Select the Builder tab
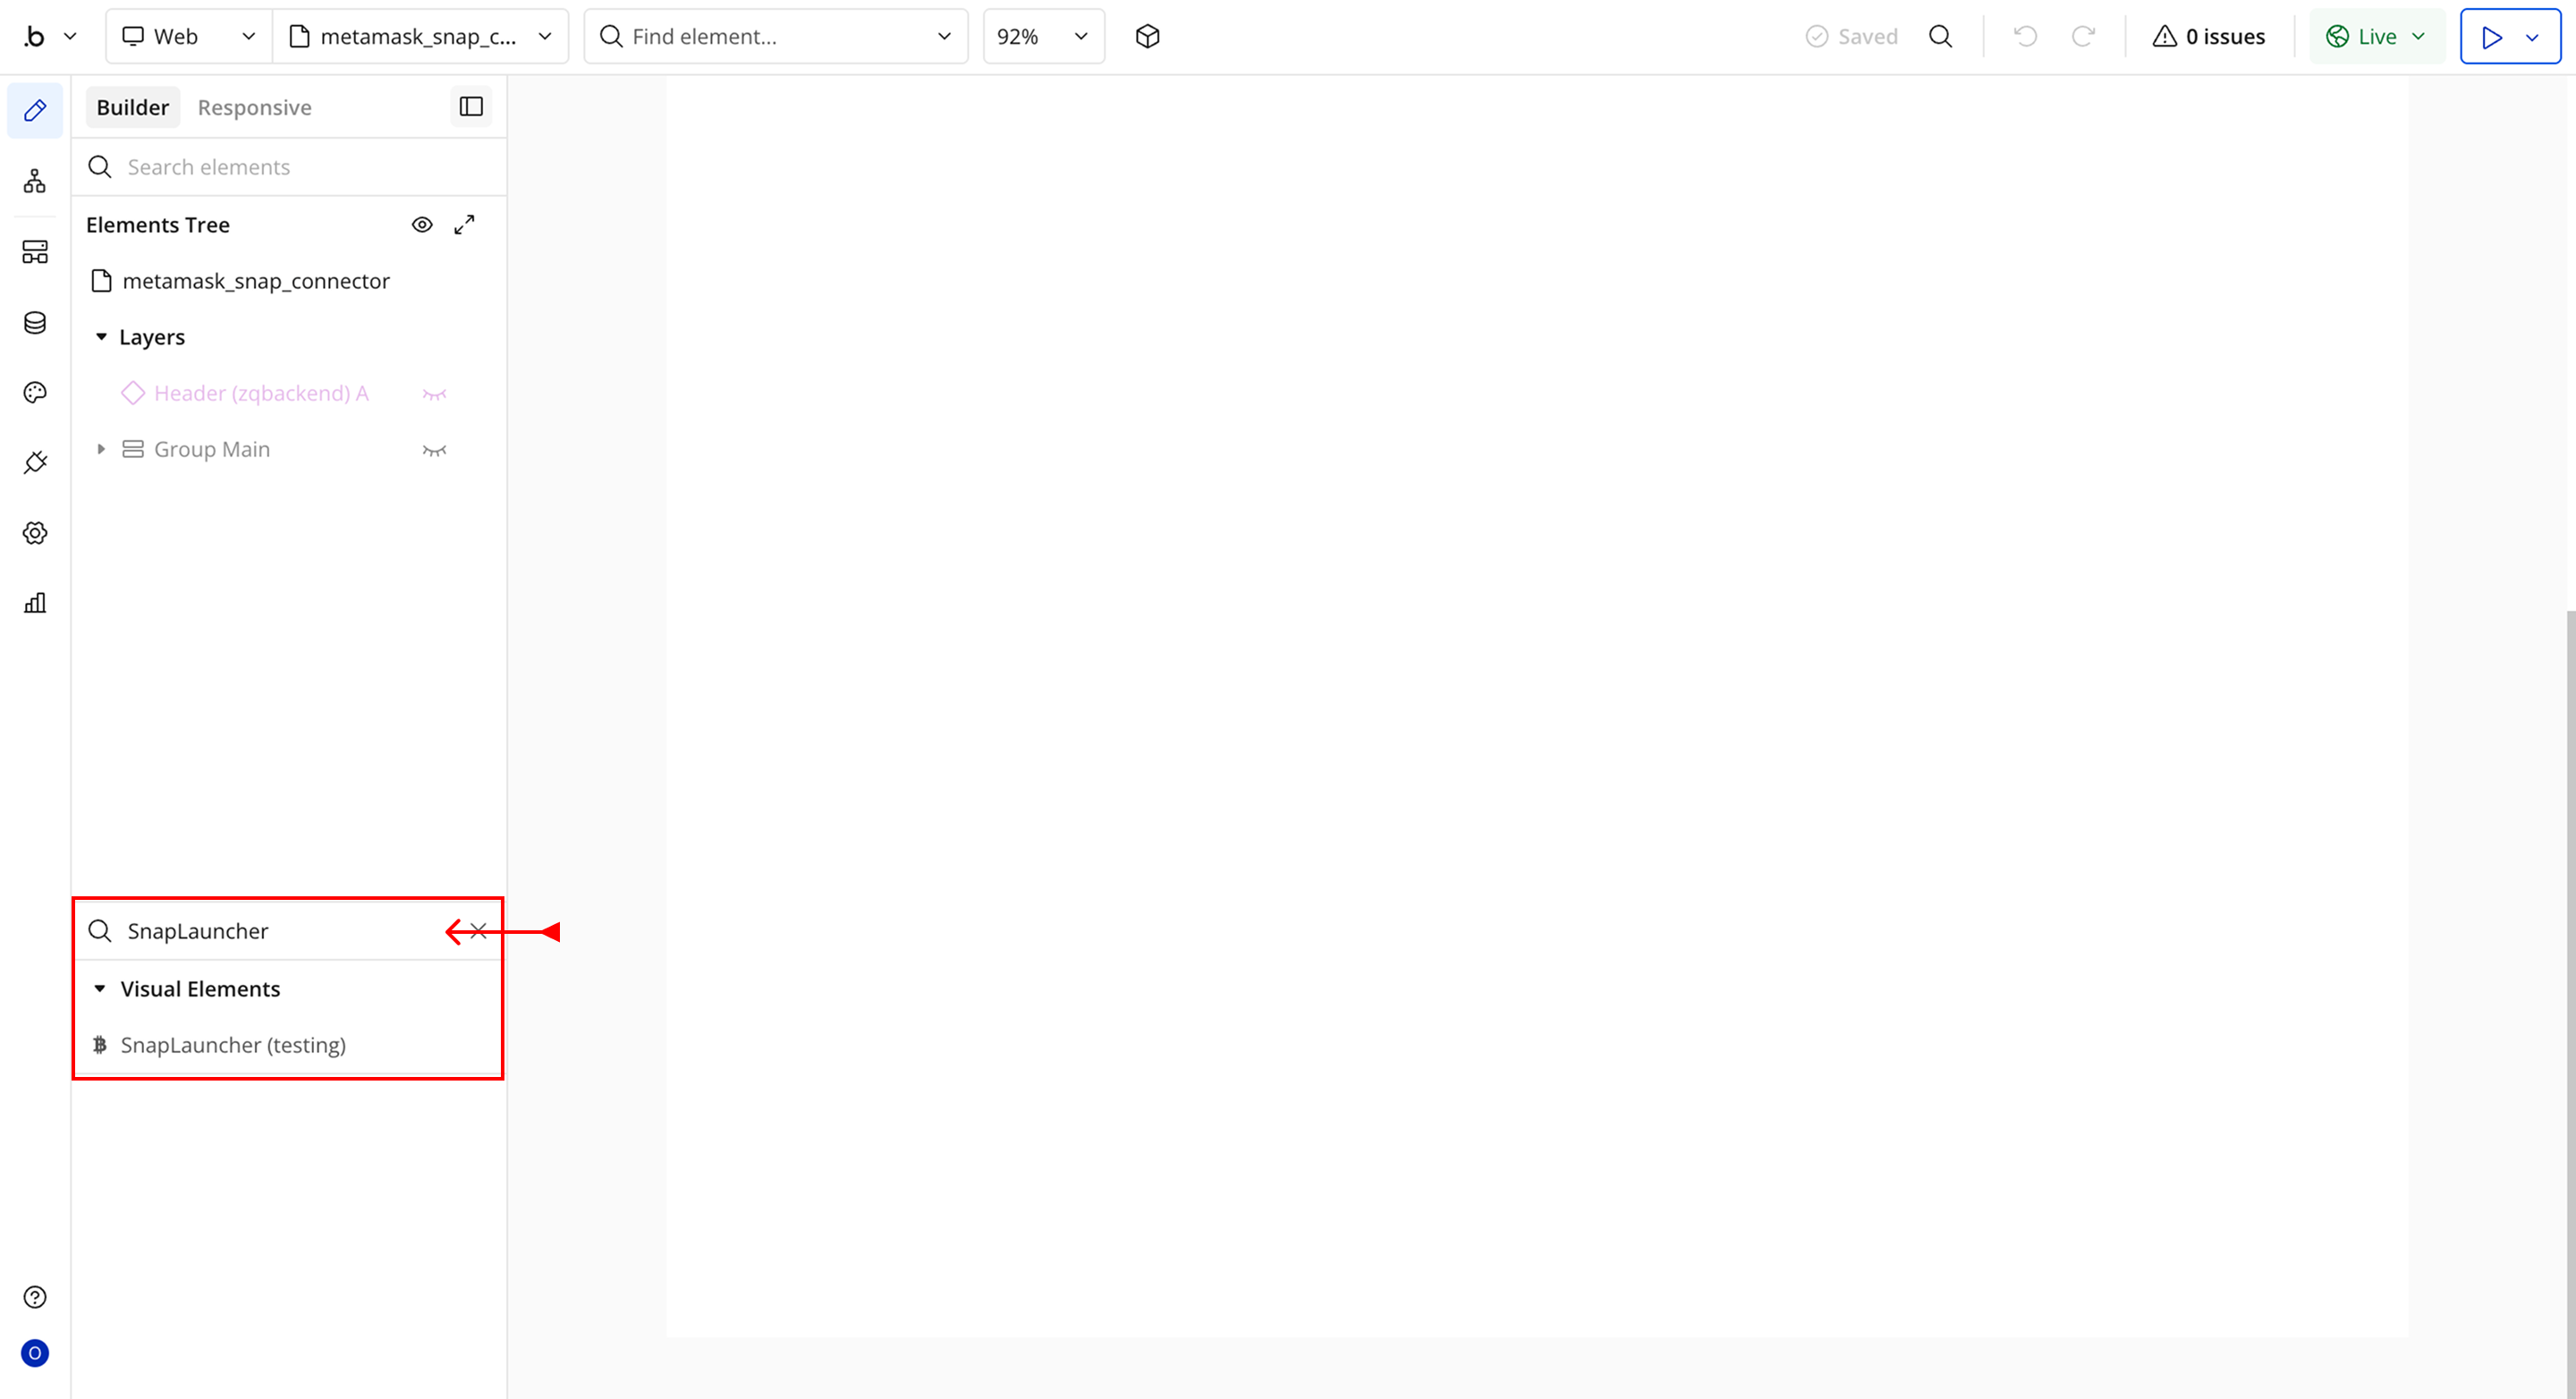The height and width of the screenshot is (1399, 2576). (132, 108)
